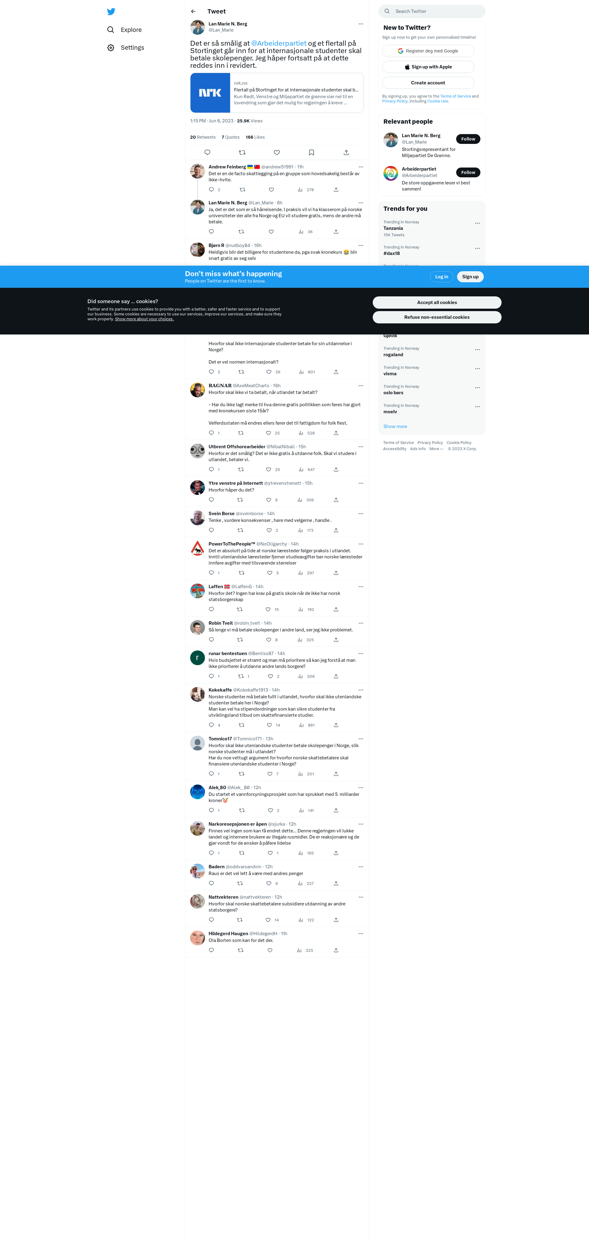Follow Arbeiderpartiet account
Screen dimensions: 589x1242
468,173
